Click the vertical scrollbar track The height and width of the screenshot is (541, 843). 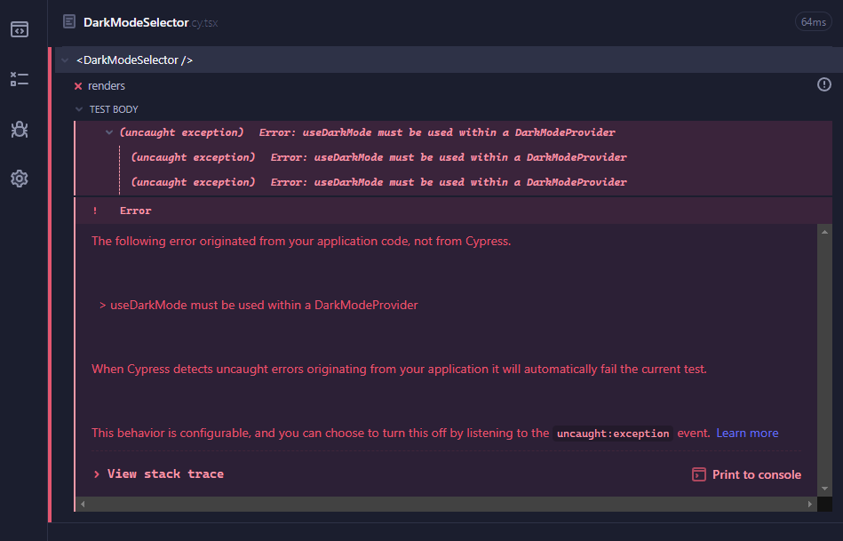point(824,361)
